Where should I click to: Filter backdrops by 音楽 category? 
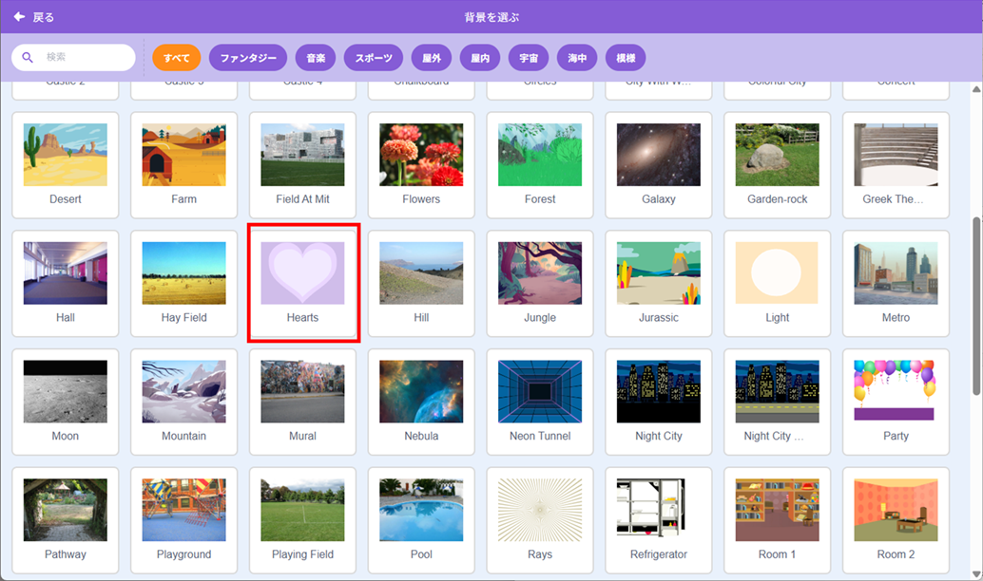[x=315, y=58]
